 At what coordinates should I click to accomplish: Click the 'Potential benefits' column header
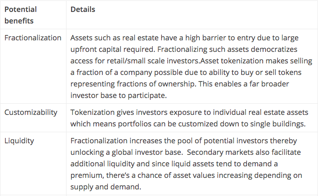(21, 15)
